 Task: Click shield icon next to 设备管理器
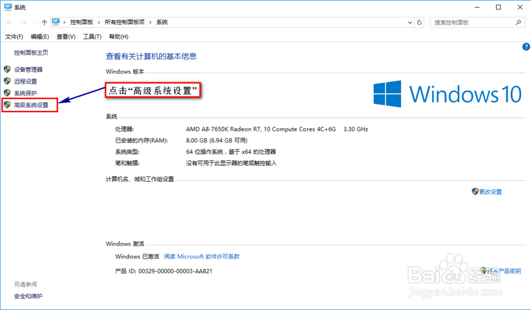point(7,69)
